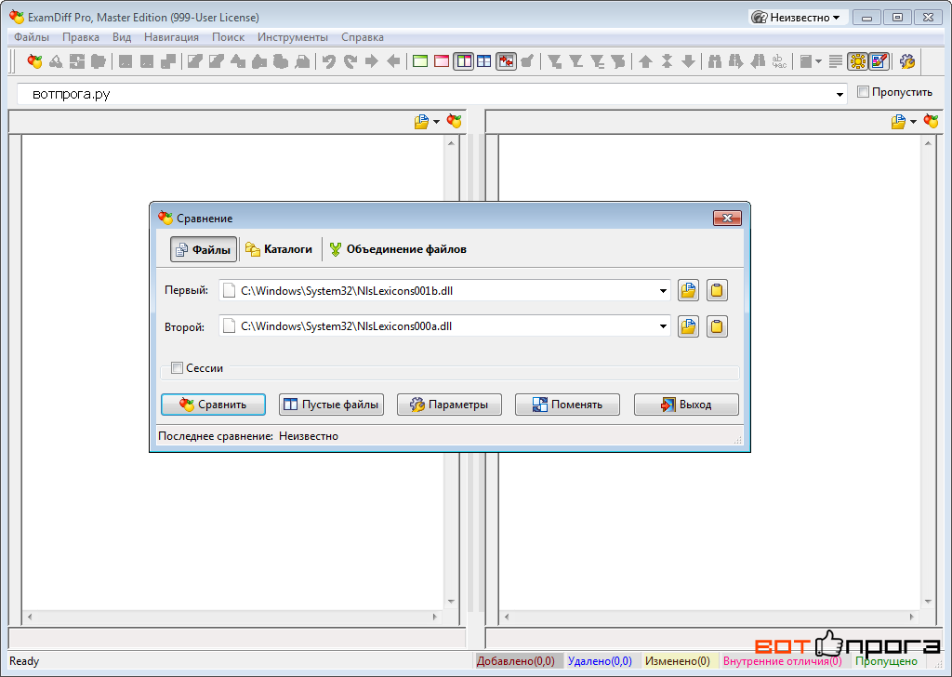Click the right pane apple compare icon
The image size is (952, 677).
tap(931, 121)
